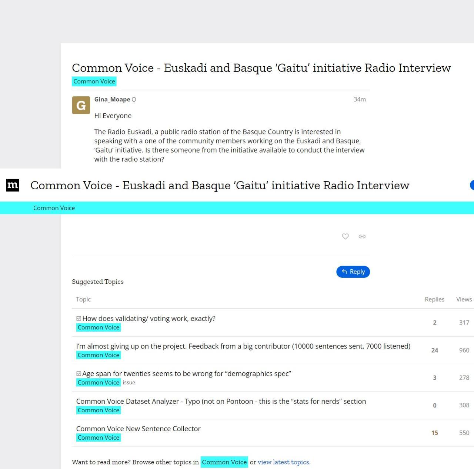Click the view count '960'

464,350
